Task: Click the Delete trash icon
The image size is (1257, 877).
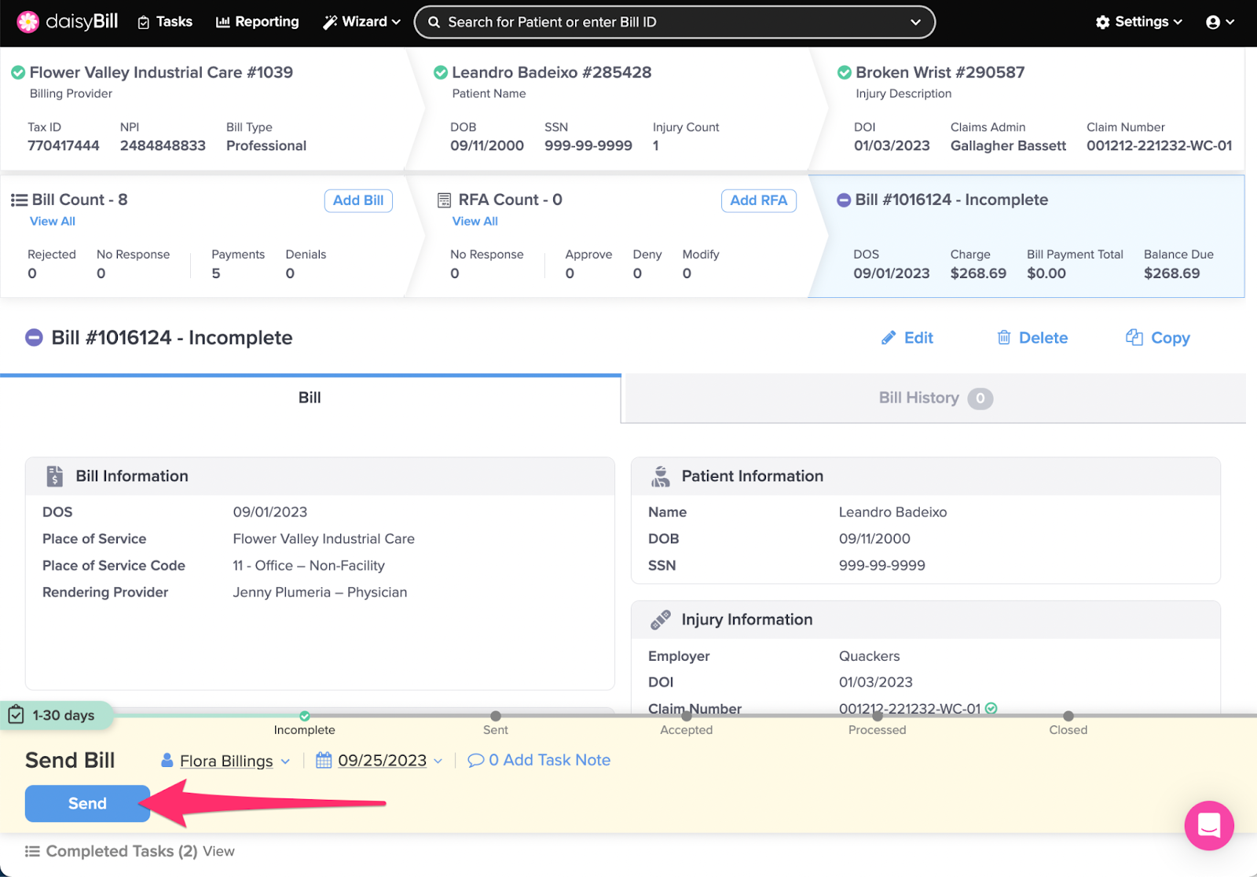Action: tap(1003, 338)
